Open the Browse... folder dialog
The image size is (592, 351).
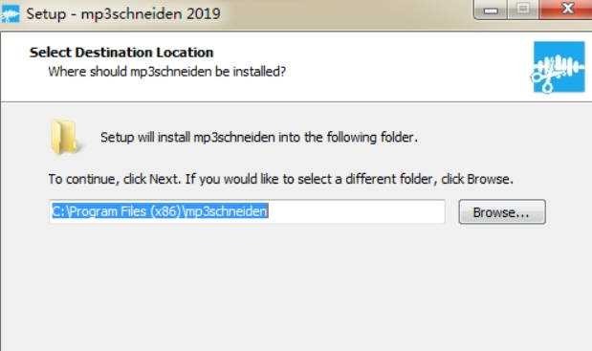click(x=502, y=211)
